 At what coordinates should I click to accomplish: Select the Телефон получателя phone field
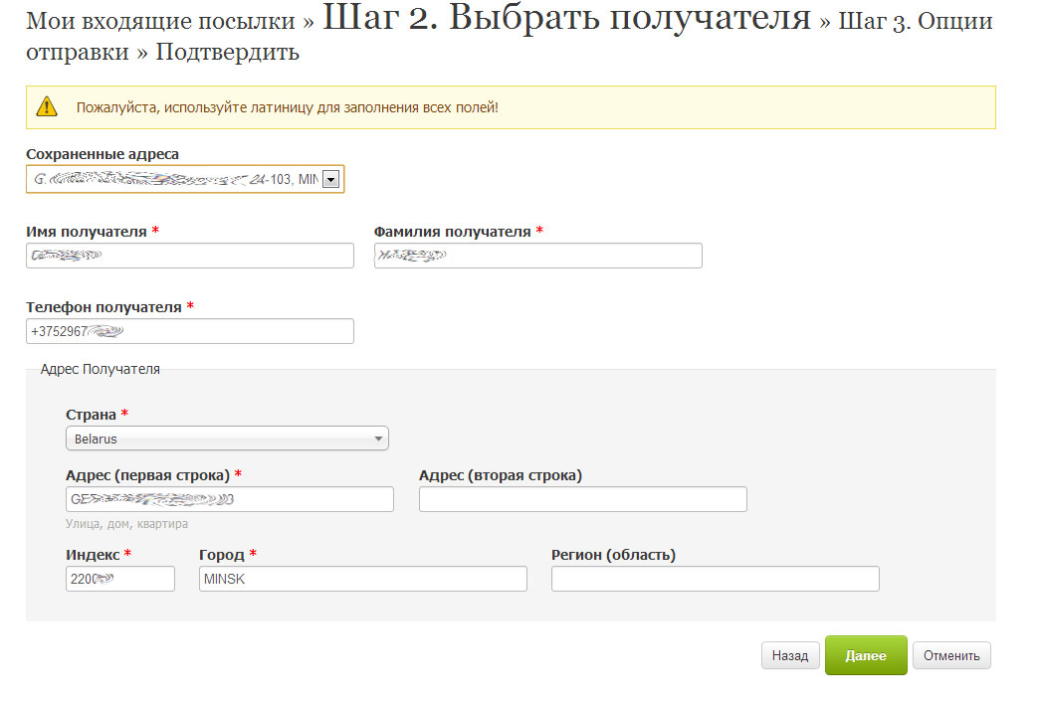point(189,331)
